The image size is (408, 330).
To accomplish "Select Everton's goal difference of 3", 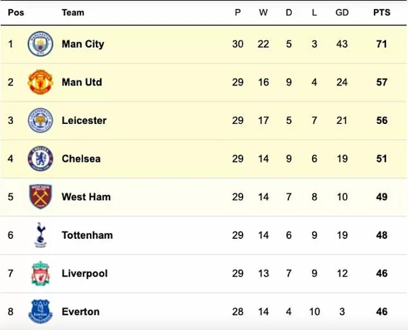I will tap(342, 311).
